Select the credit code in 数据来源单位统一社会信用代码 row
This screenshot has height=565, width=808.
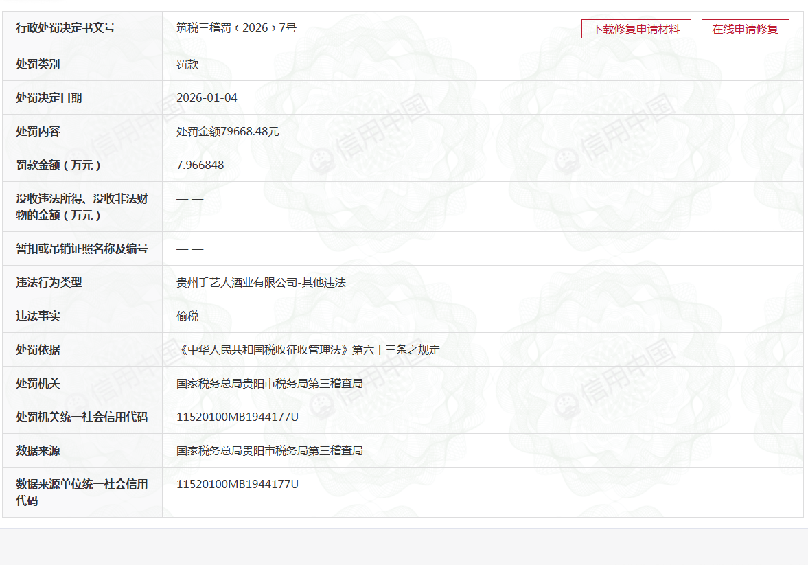(237, 484)
